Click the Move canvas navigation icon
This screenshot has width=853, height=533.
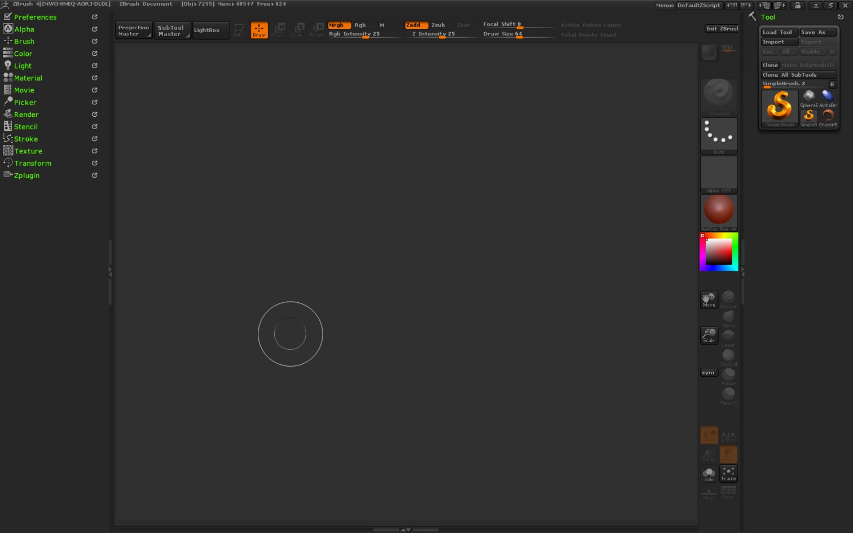point(709,299)
